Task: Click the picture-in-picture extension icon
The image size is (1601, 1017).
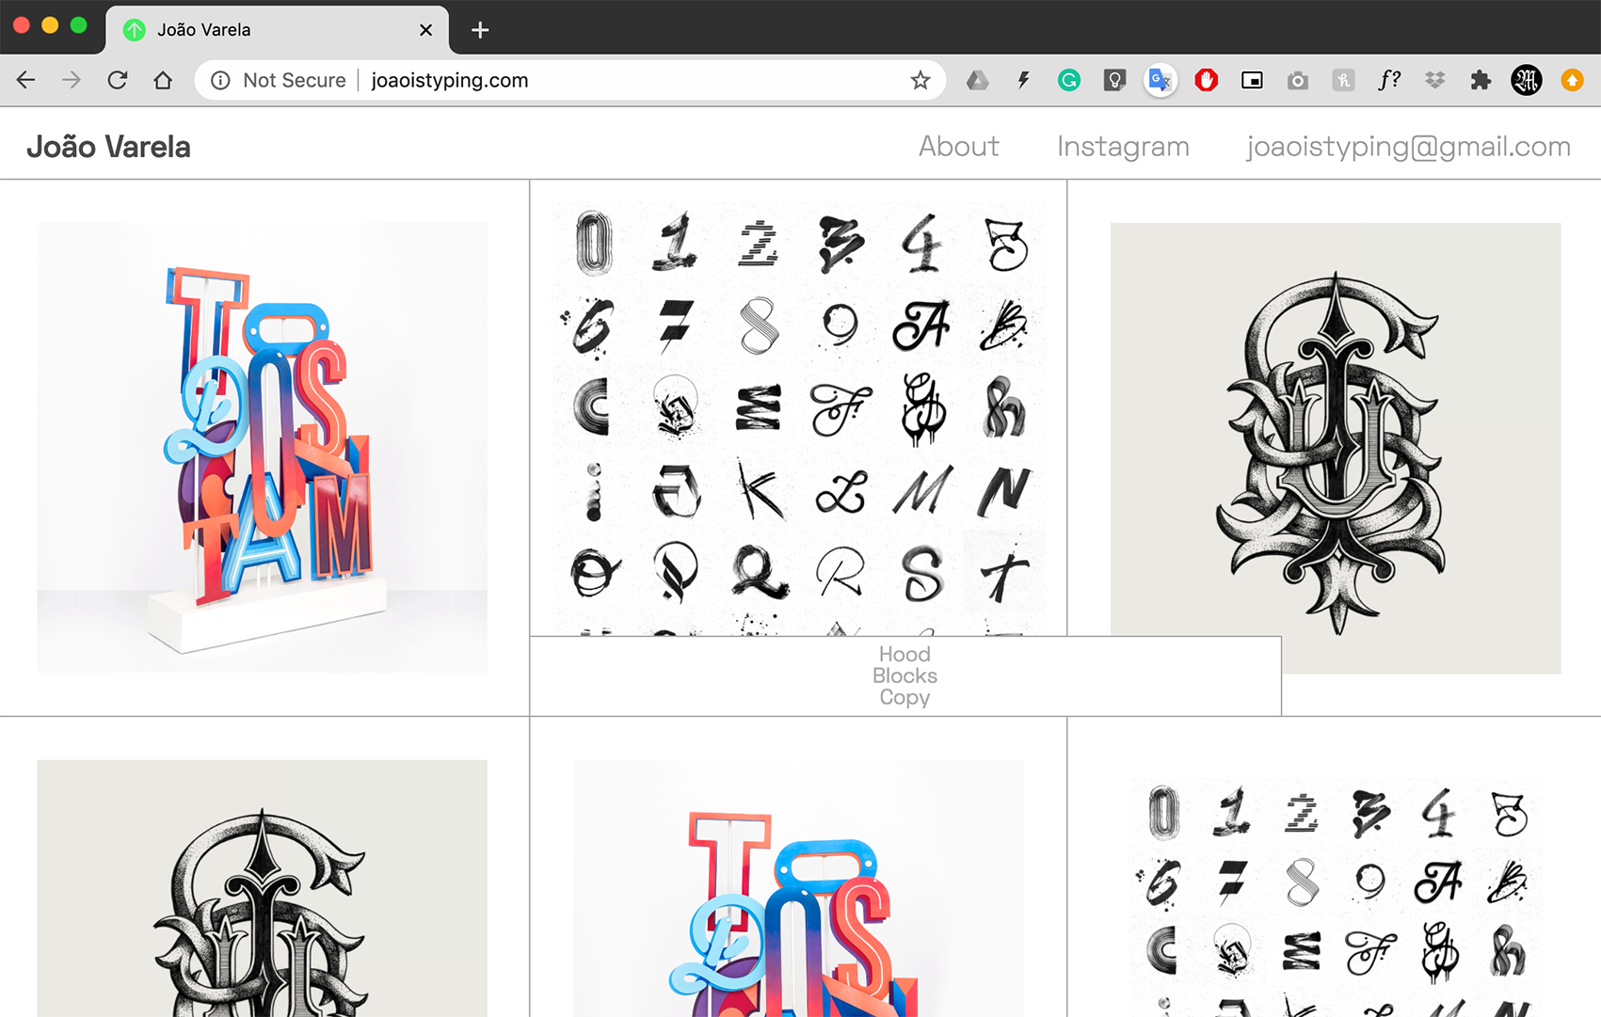Action: click(1252, 81)
